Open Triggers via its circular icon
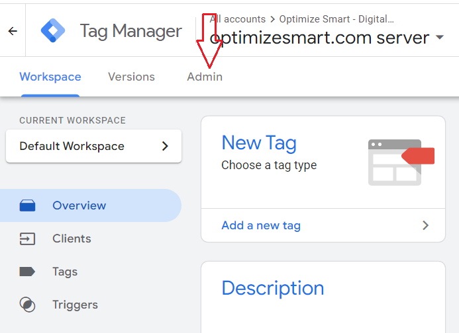This screenshot has width=459, height=333. pyautogui.click(x=27, y=305)
